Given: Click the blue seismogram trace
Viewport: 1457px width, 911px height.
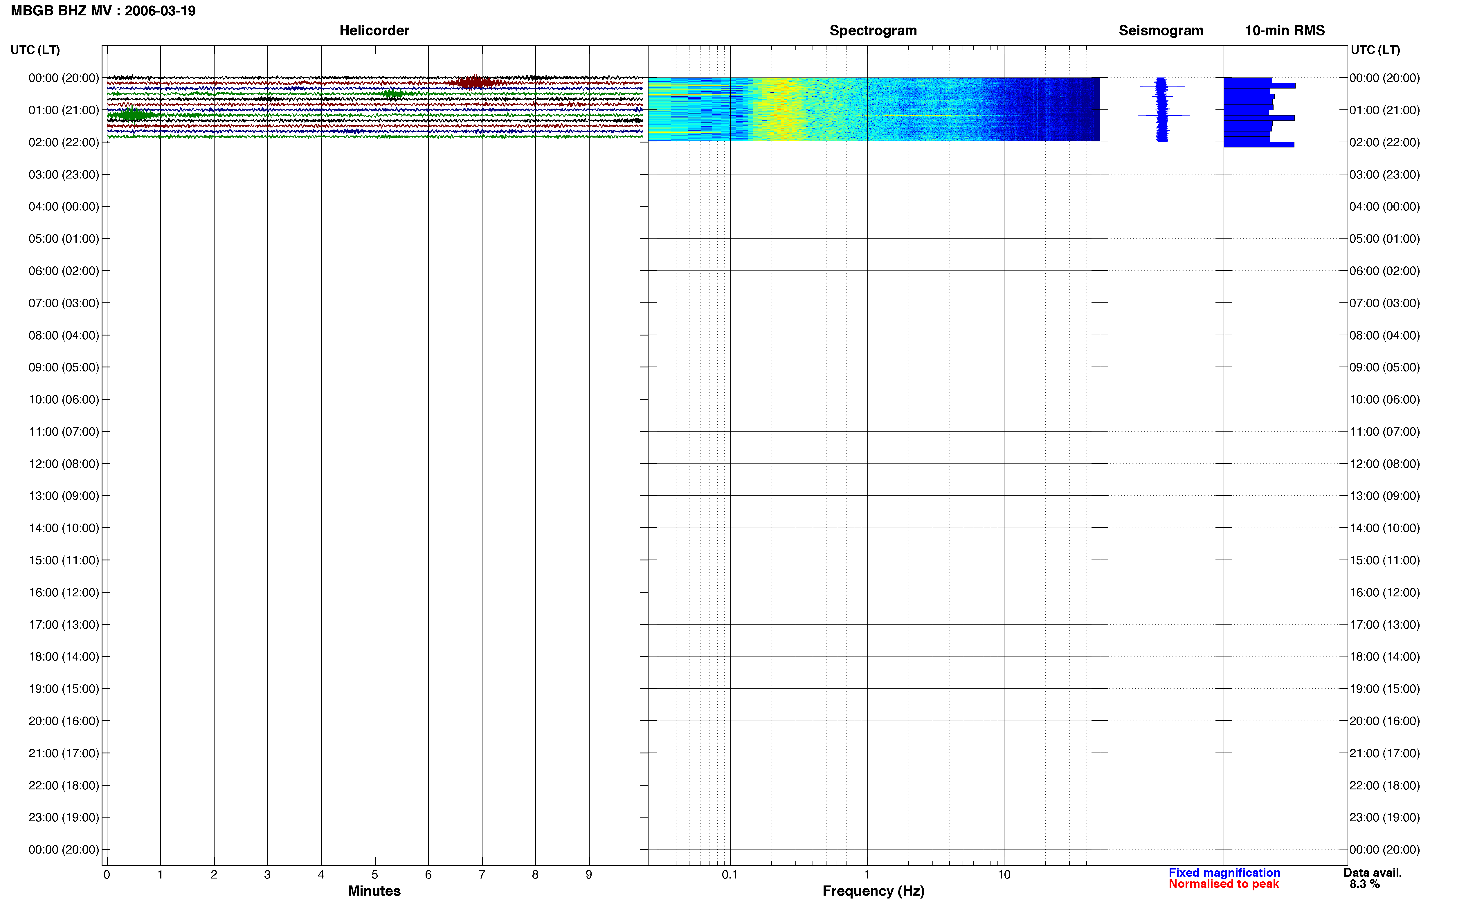Looking at the screenshot, I should pyautogui.click(x=1162, y=109).
